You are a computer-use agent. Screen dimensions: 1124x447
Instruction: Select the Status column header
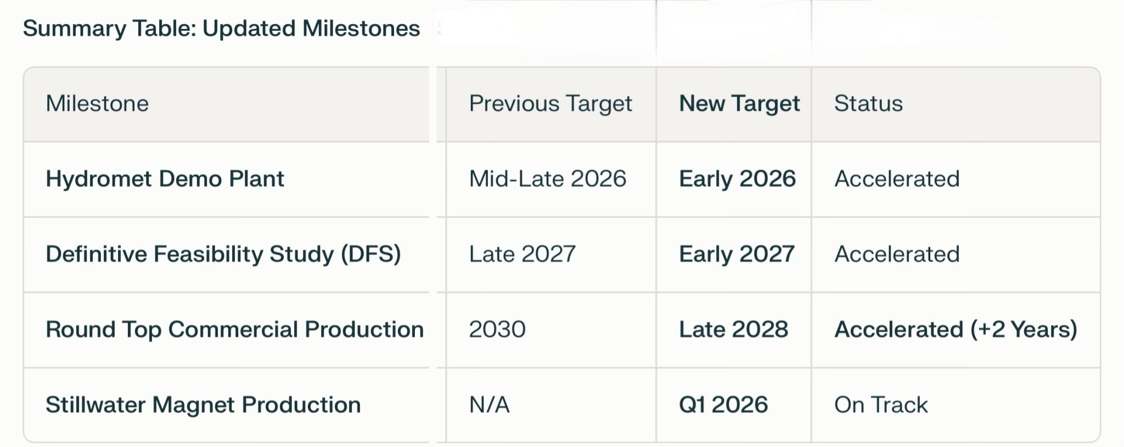tap(868, 104)
